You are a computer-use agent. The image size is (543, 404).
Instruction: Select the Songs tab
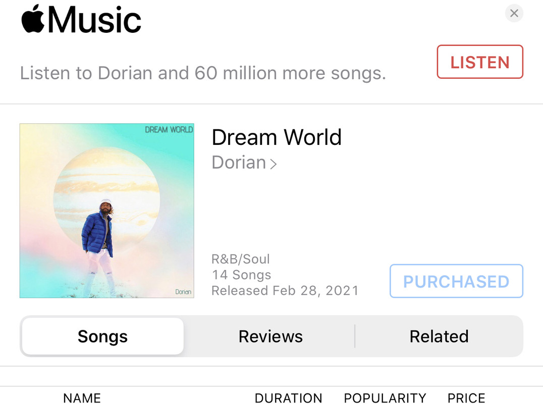click(103, 336)
